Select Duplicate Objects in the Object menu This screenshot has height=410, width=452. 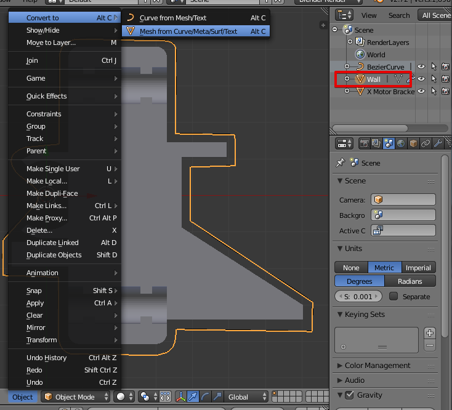[x=54, y=255]
